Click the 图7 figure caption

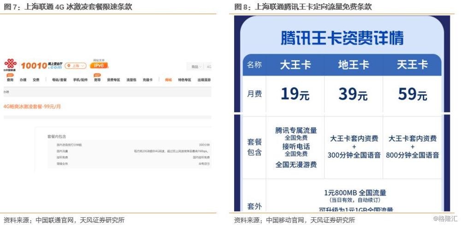point(68,7)
